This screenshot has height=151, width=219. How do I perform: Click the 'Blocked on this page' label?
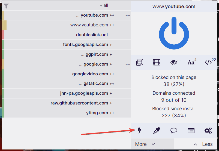click(174, 77)
